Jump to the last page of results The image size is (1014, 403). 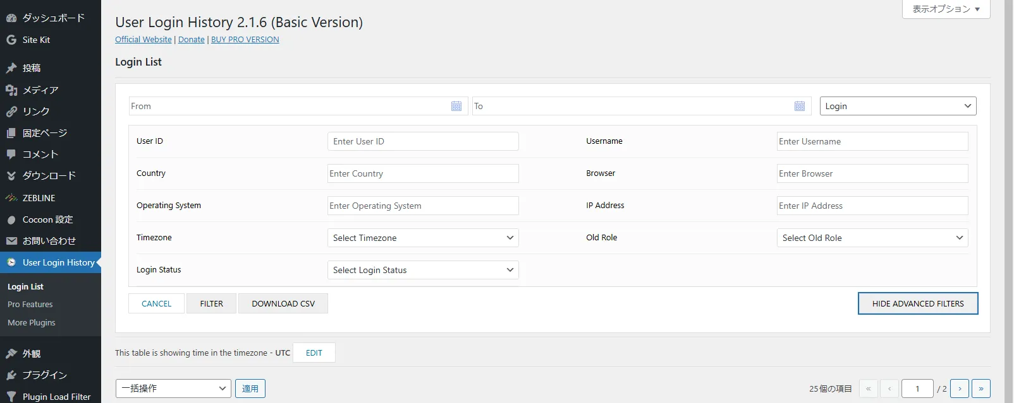pyautogui.click(x=981, y=388)
